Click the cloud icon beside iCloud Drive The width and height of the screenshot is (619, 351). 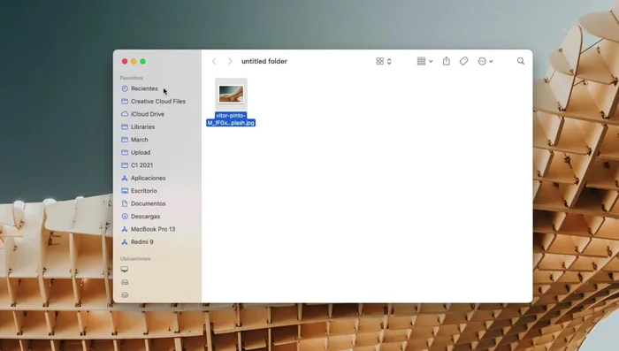pos(125,114)
